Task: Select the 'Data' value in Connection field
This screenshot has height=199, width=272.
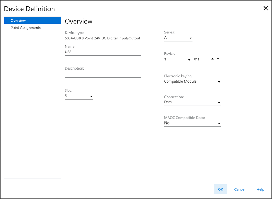Action: [190, 102]
